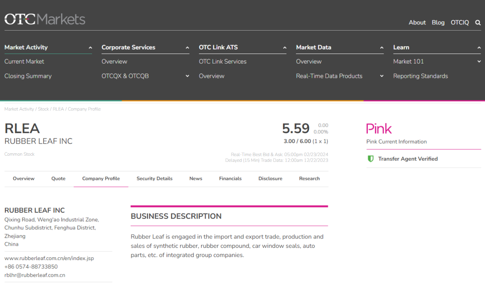Click the Company Profile breadcrumb text
The width and height of the screenshot is (485, 301).
[x=84, y=109]
